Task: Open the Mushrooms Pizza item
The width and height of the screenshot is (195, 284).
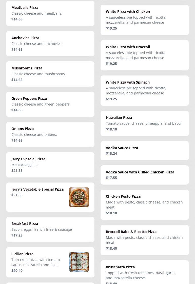Action: tap(50, 74)
